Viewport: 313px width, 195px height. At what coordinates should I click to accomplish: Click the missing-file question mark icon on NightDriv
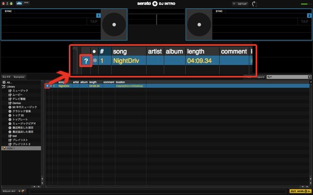coord(47,86)
